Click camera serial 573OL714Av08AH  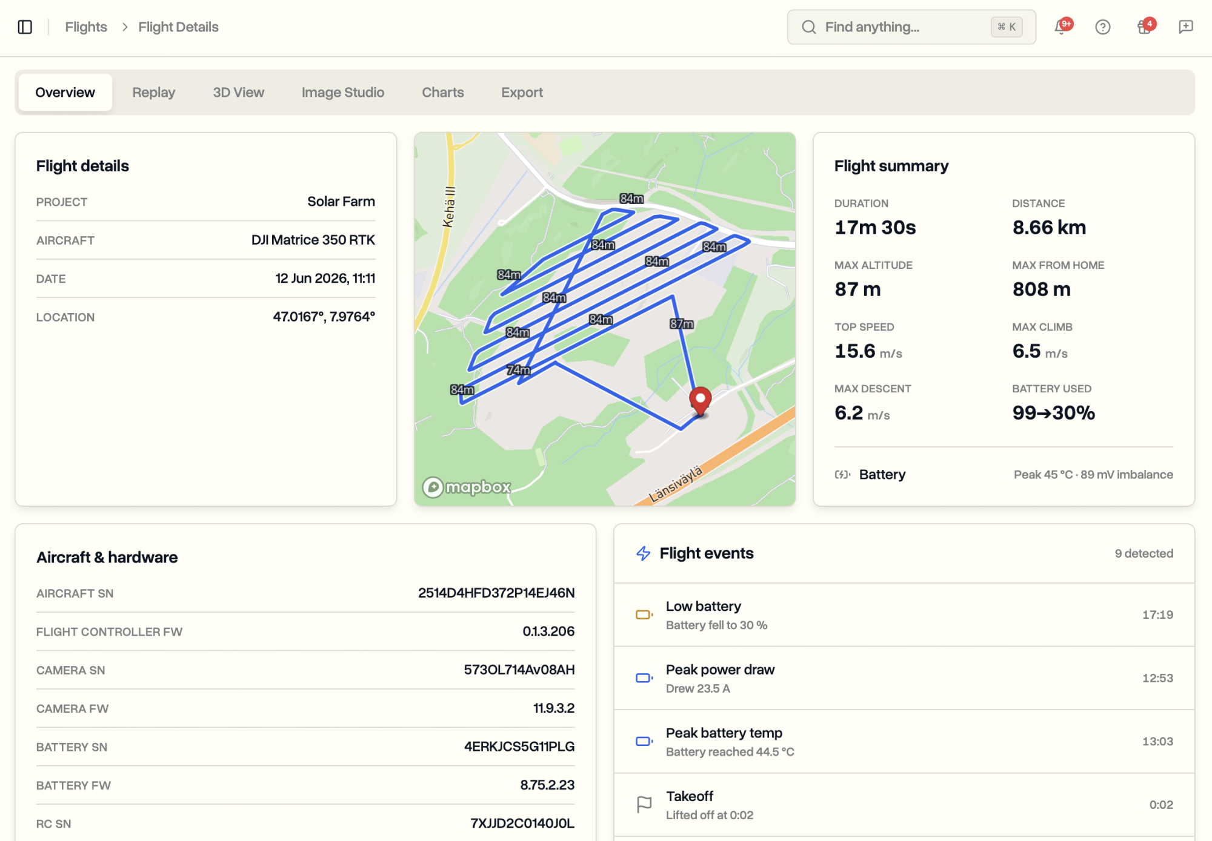click(519, 670)
